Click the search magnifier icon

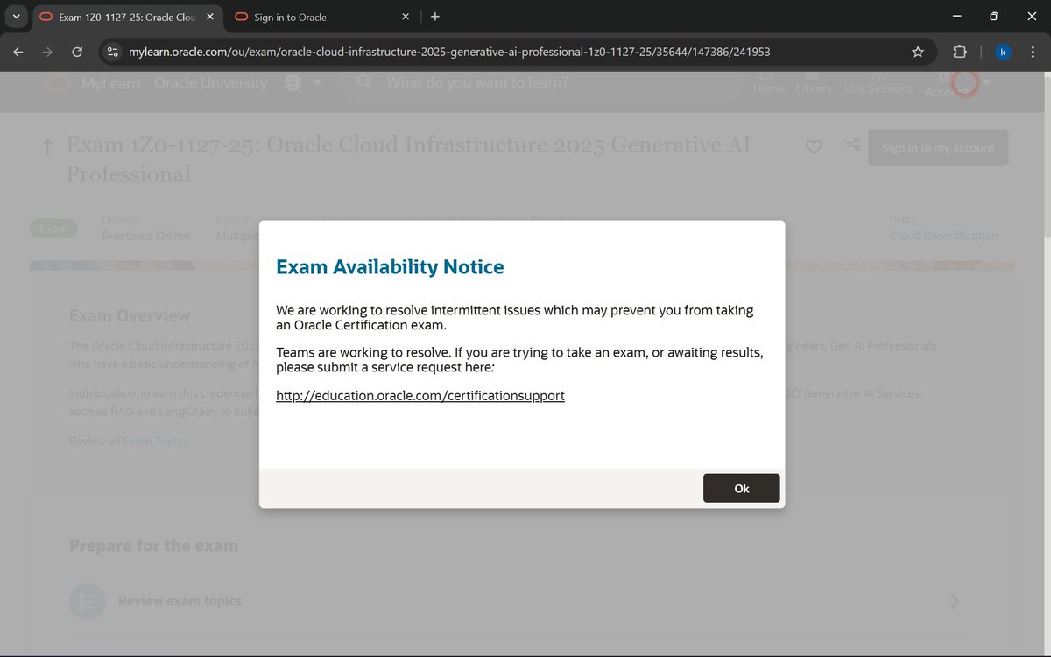click(x=363, y=82)
